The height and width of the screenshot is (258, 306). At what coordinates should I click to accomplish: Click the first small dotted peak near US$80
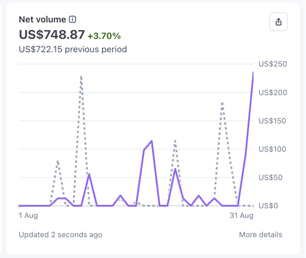pyautogui.click(x=58, y=161)
